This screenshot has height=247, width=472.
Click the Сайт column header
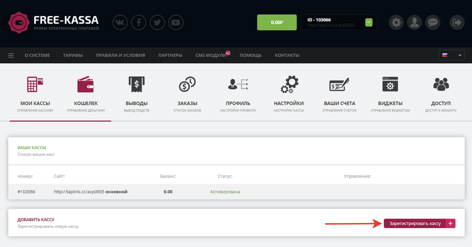[x=59, y=176]
